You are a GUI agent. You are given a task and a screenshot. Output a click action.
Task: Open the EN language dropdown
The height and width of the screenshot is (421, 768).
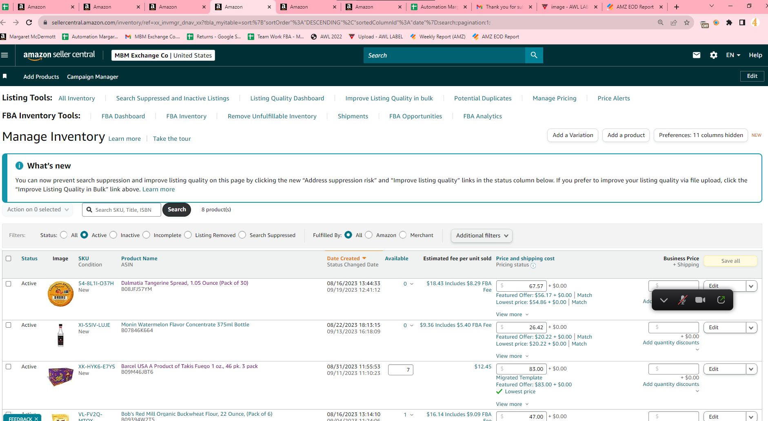pos(733,55)
